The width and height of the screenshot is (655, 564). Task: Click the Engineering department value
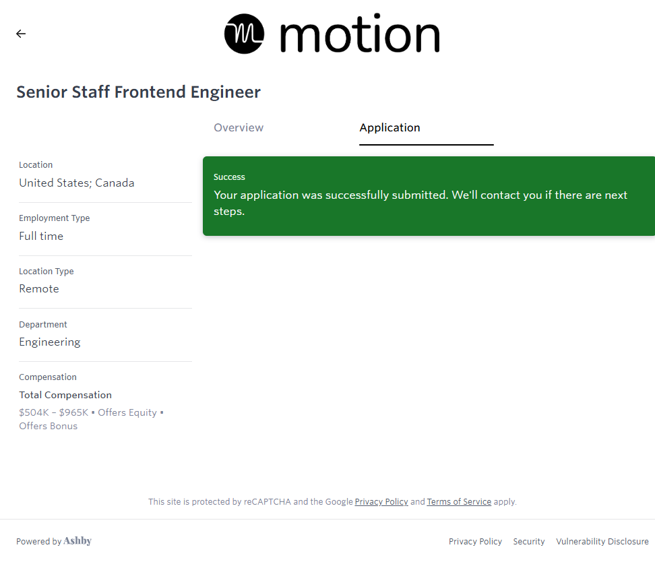point(50,342)
